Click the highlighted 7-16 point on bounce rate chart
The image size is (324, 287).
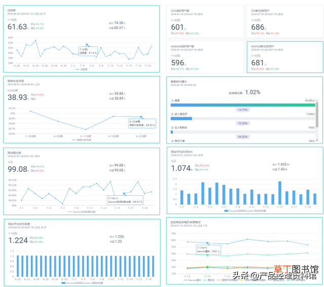tap(124, 194)
